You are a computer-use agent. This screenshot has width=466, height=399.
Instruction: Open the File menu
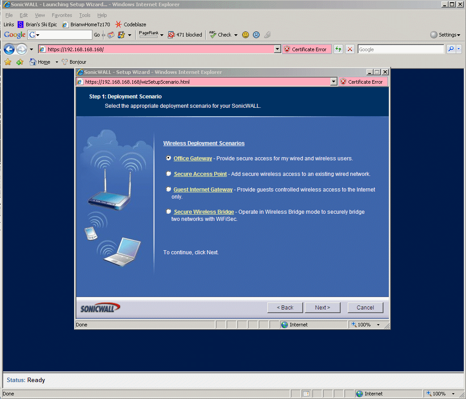9,15
